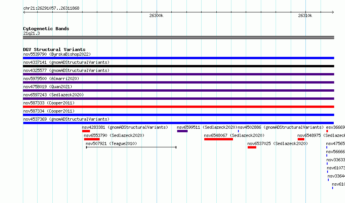Select the short red bar for nsv4283381
Viewport: 345px width, 203px height.
tap(86, 131)
